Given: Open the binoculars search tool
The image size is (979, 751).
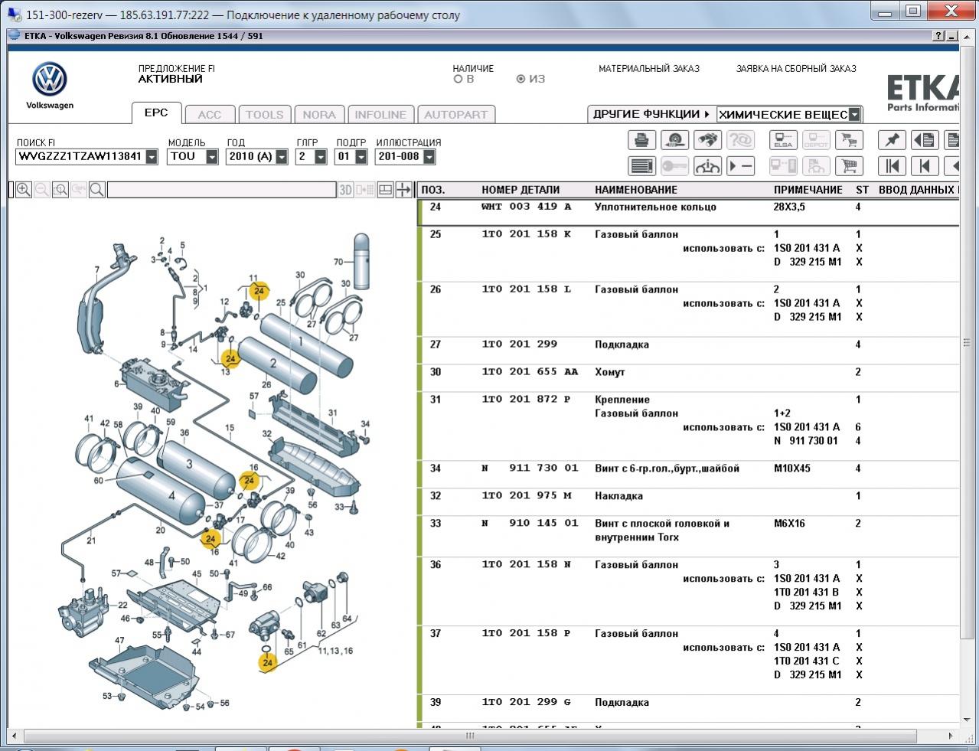Looking at the screenshot, I should tap(707, 140).
